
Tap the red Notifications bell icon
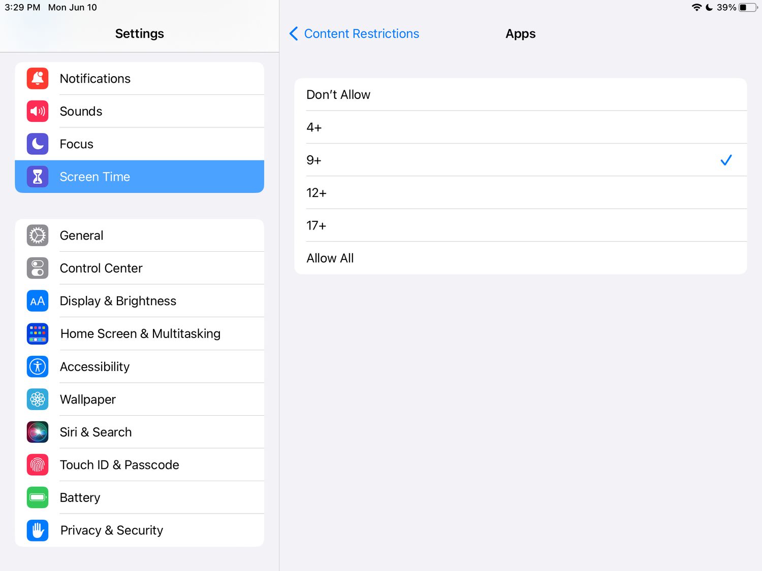pyautogui.click(x=38, y=79)
